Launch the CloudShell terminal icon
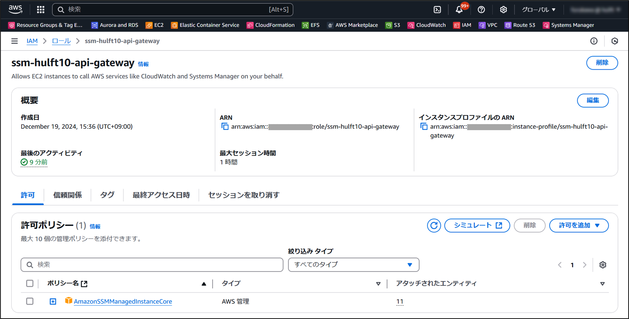Screen dimensions: 629x319 [x=437, y=10]
